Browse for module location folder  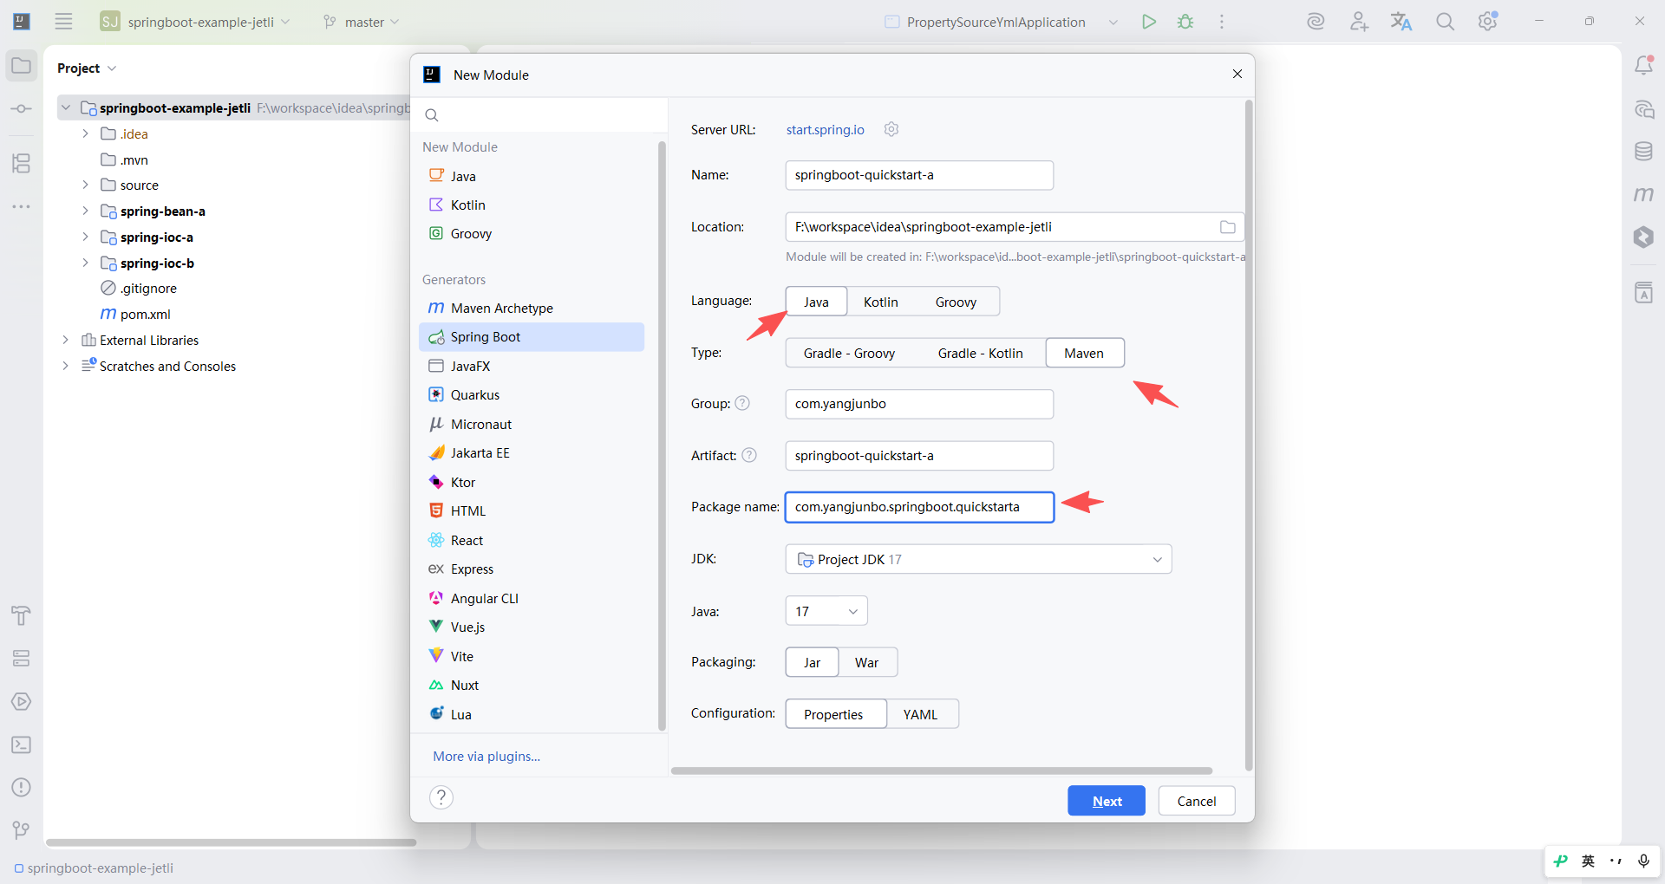click(x=1228, y=227)
